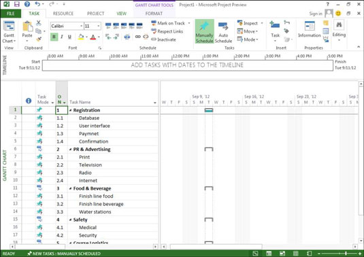364x257 pixels.
Task: Adjust the timescale zoom slider
Action: click(346, 254)
